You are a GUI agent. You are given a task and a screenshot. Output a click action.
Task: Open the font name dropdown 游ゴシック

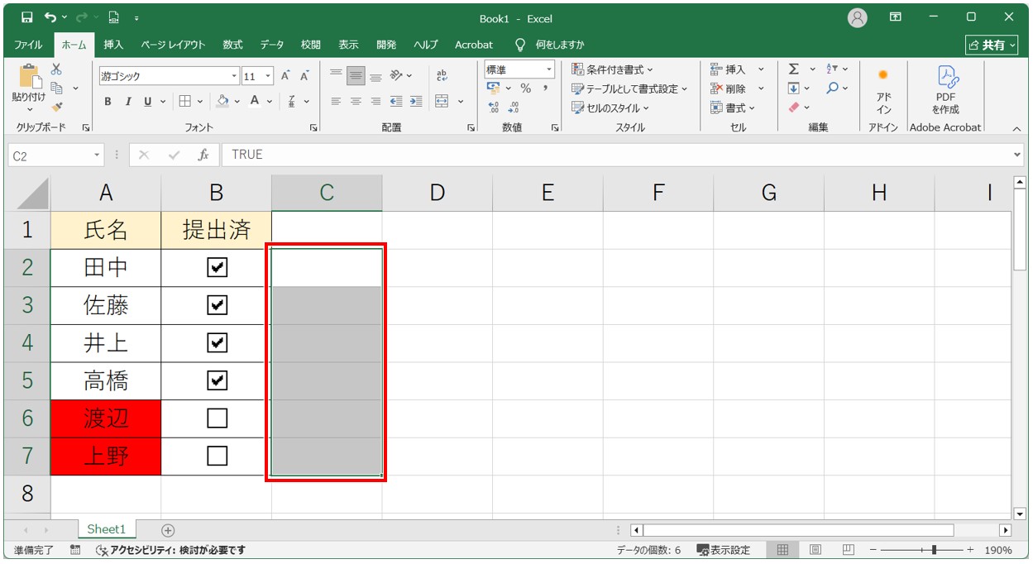[234, 76]
